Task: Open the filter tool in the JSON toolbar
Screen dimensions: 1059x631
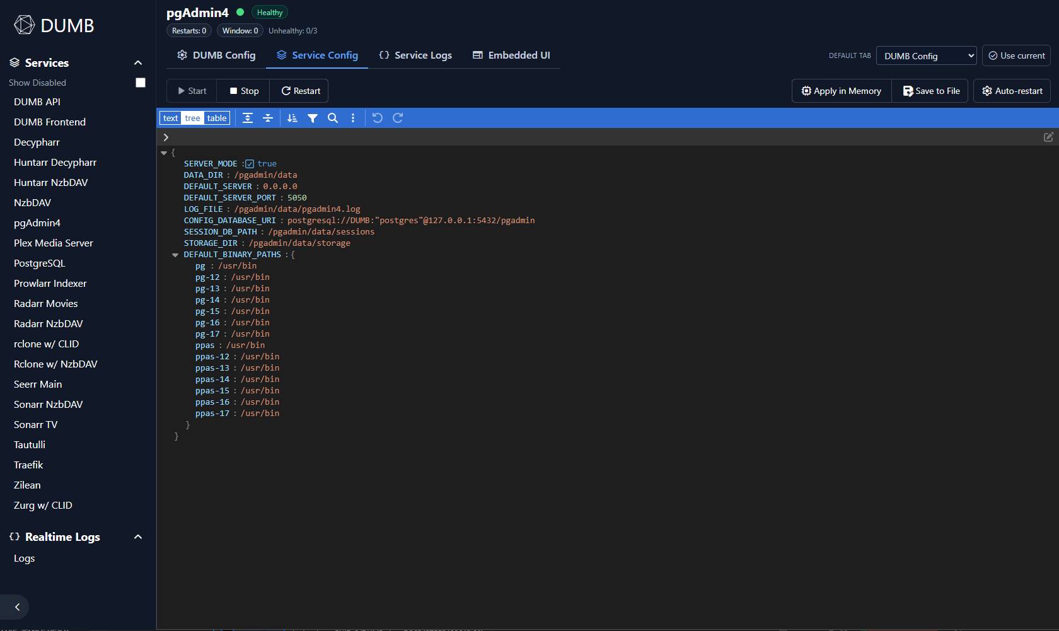Action: point(313,118)
